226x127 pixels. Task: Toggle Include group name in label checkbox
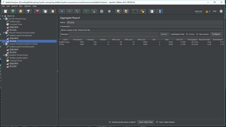coord(110,122)
